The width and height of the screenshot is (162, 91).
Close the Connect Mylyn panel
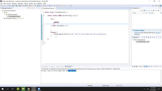click(160, 30)
